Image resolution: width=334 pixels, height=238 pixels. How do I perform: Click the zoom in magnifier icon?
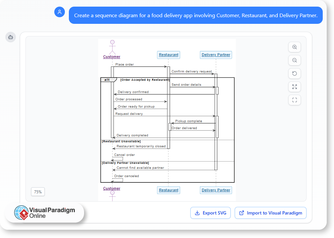tap(294, 47)
